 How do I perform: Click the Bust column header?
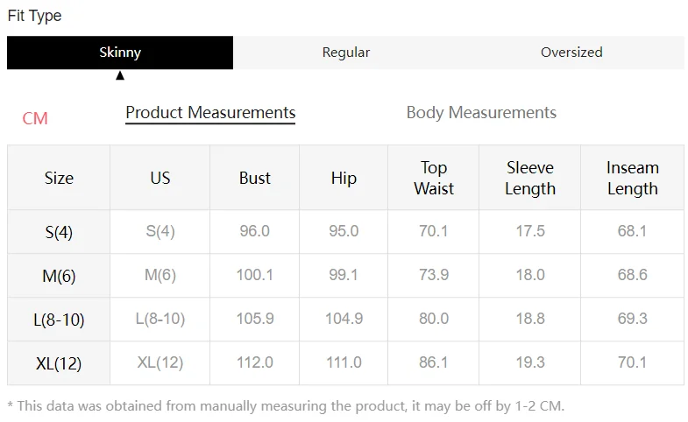coord(255,178)
